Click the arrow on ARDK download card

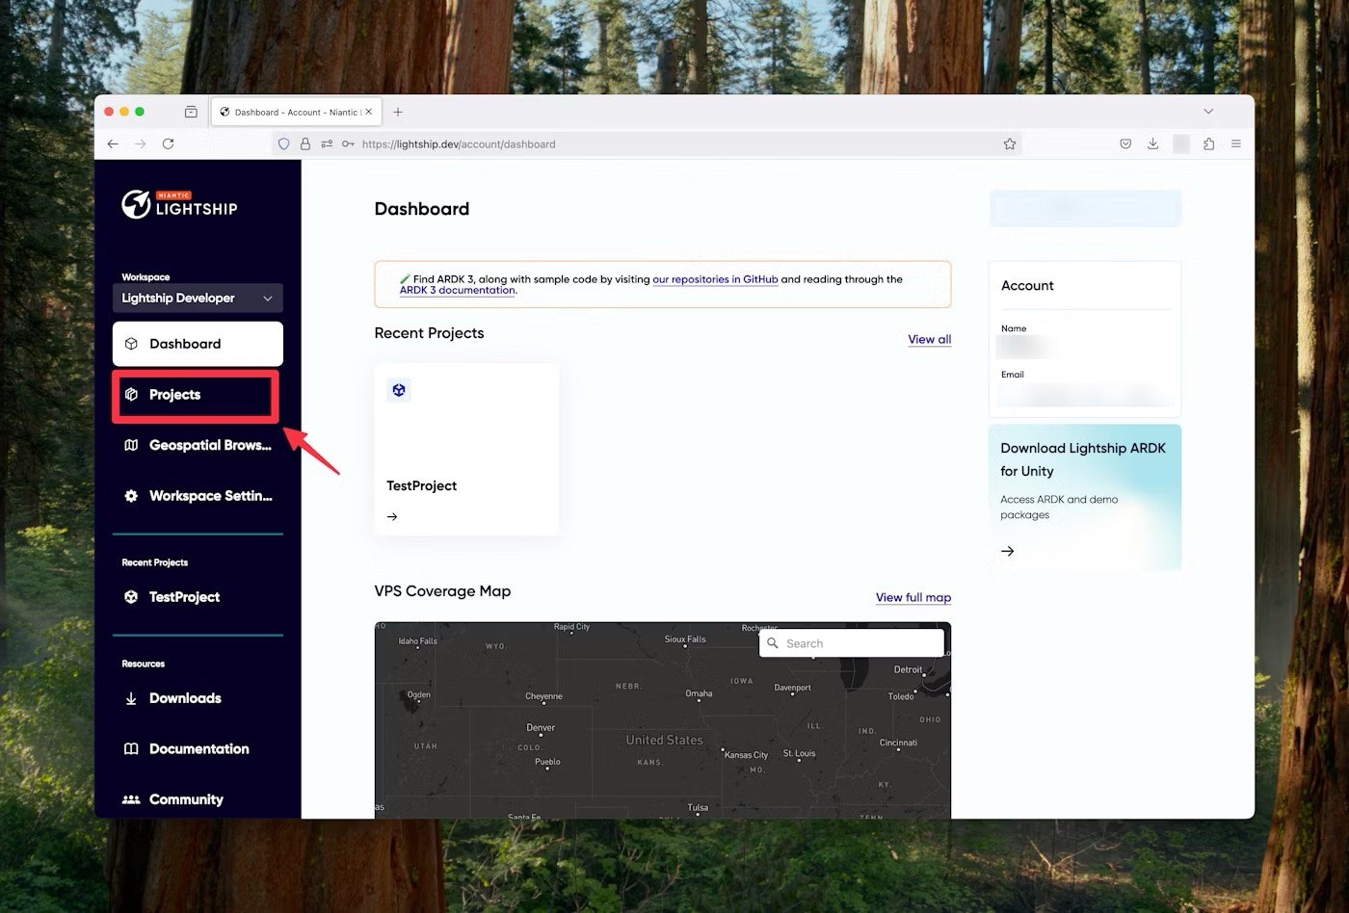pos(1008,551)
